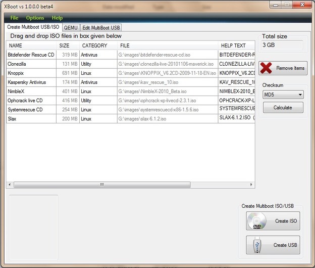This screenshot has width=315, height=268.
Task: Switch to the Edit MultiBoot USB tab
Action: 101,28
